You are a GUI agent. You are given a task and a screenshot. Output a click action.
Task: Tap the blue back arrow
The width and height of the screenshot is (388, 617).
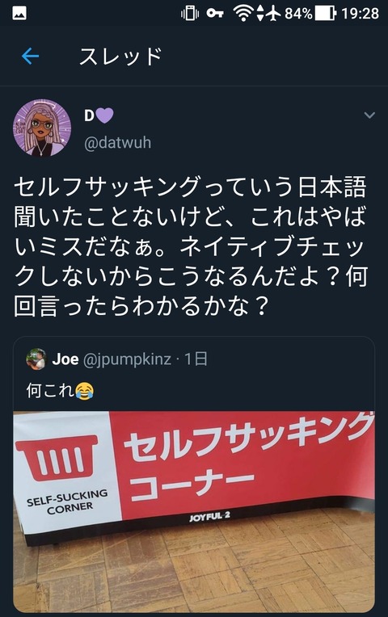(31, 57)
